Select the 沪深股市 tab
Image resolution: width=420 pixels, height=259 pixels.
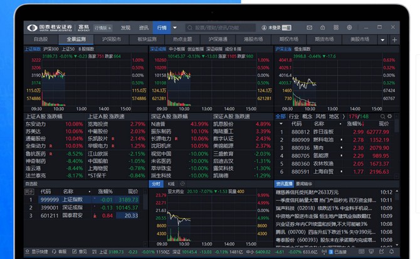click(112, 39)
